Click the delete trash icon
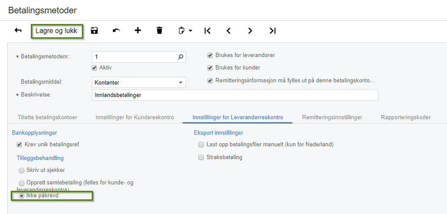The height and width of the screenshot is (214, 447). [159, 31]
